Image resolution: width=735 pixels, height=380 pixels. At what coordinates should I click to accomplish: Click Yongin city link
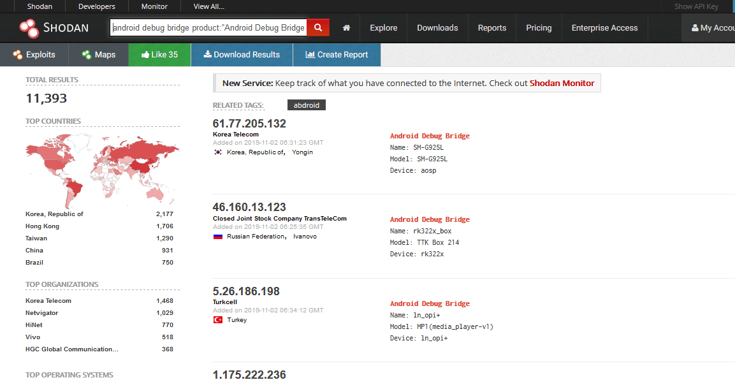coord(302,152)
